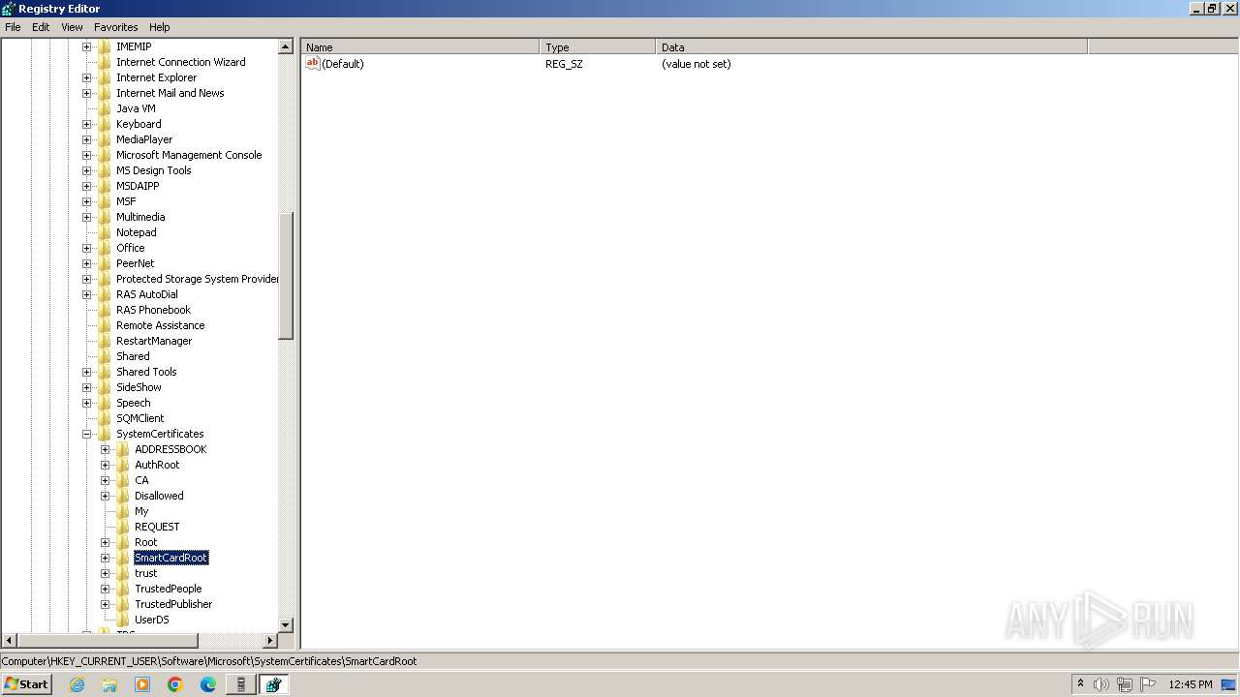Click the Type column header
The width and height of the screenshot is (1240, 697).
pyautogui.click(x=598, y=46)
